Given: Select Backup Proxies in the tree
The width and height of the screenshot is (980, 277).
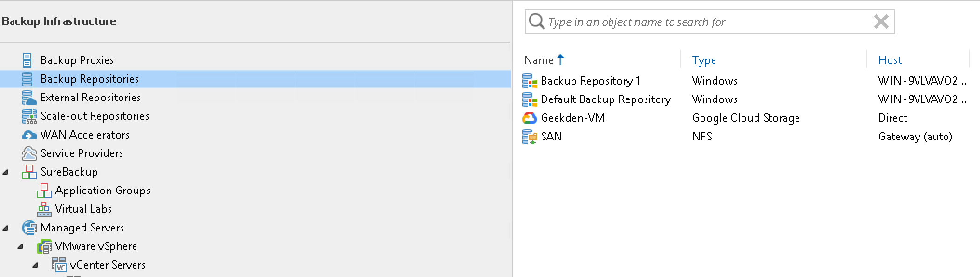Looking at the screenshot, I should (77, 60).
